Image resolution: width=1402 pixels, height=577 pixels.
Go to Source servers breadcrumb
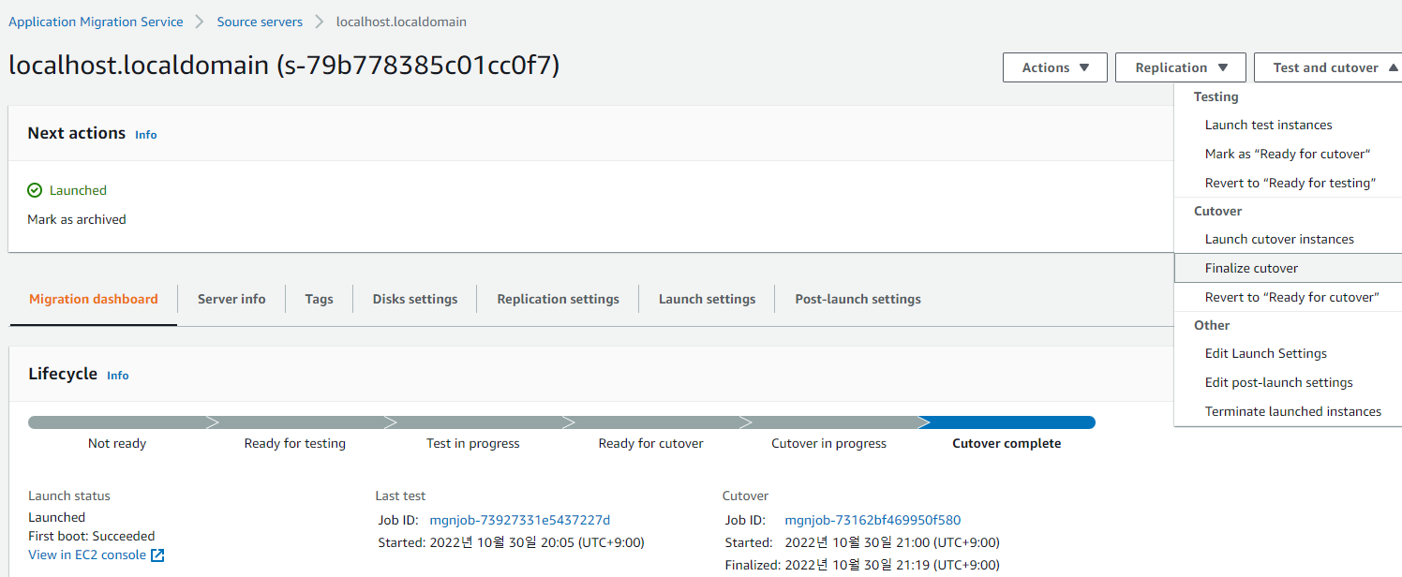click(260, 22)
